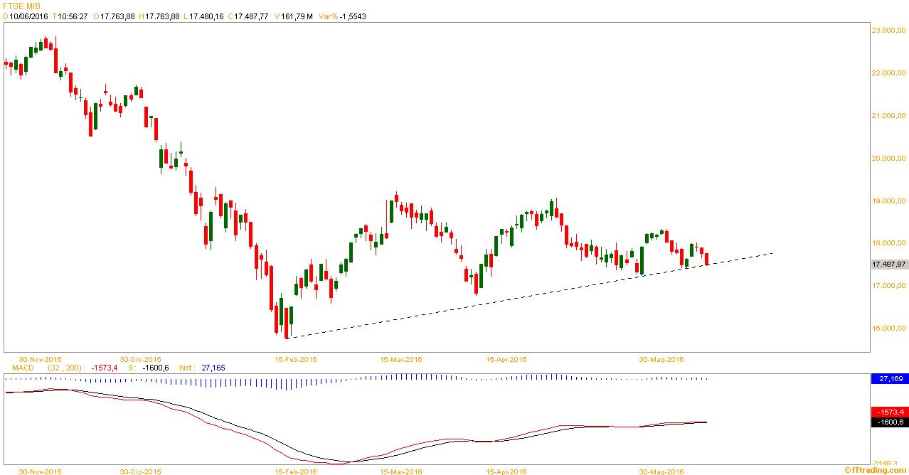Click the 20.000,00 price axis label

coord(889,159)
